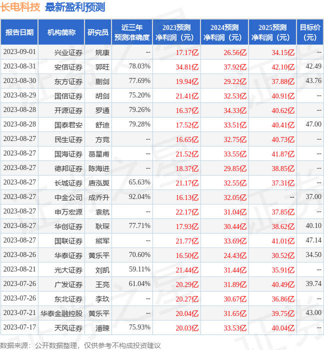This screenshot has width=324, height=350.
Task: Click the 29.85亿 forecast value
Action: coord(235,169)
